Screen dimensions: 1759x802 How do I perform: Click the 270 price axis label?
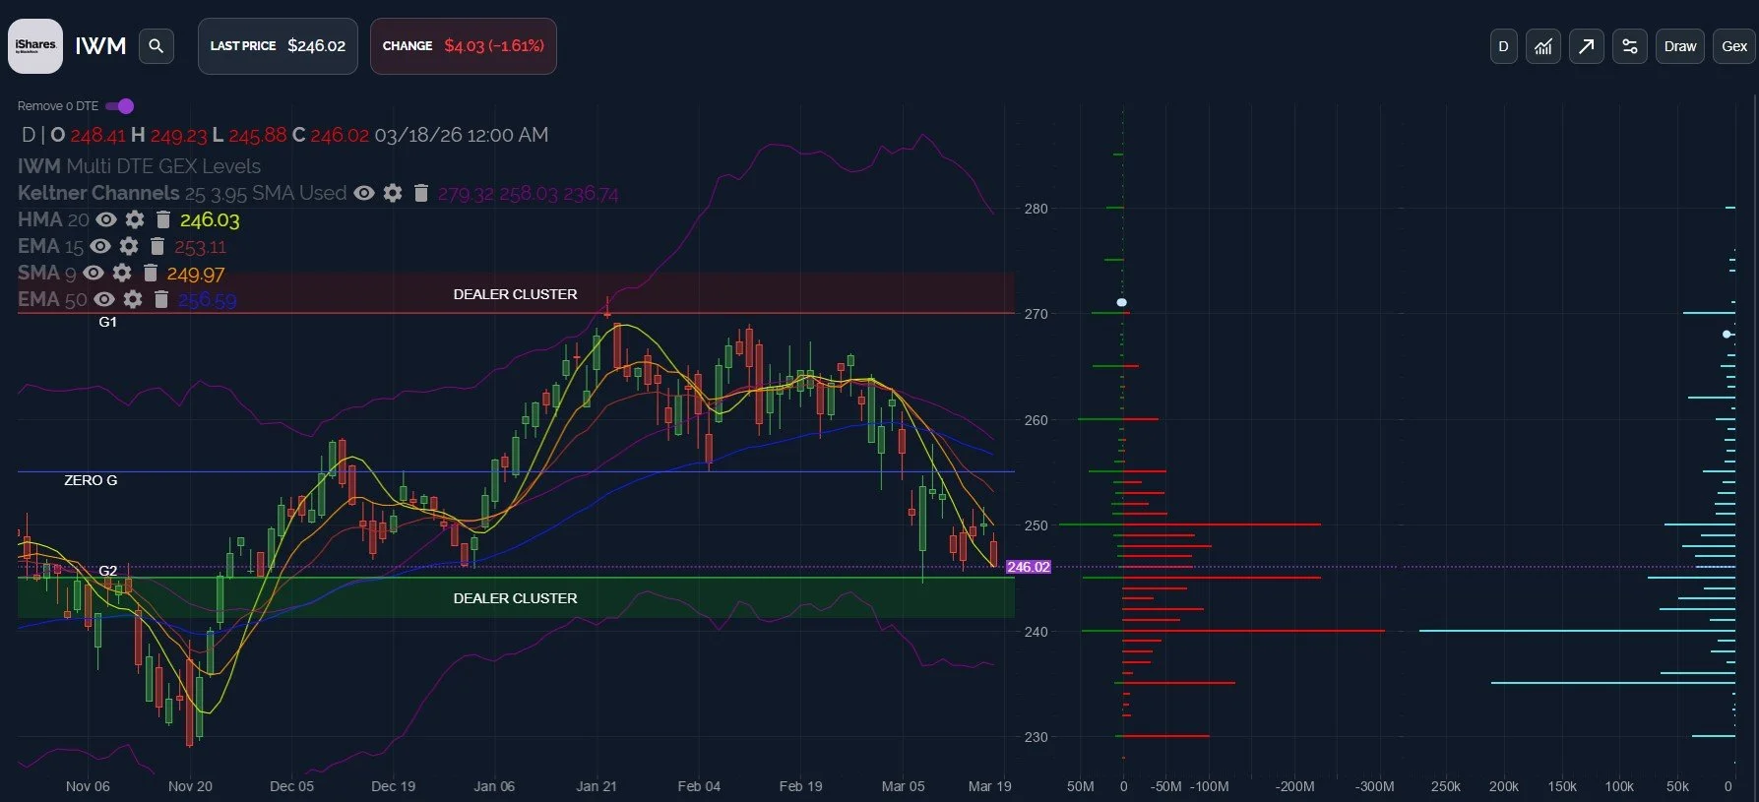(1037, 314)
